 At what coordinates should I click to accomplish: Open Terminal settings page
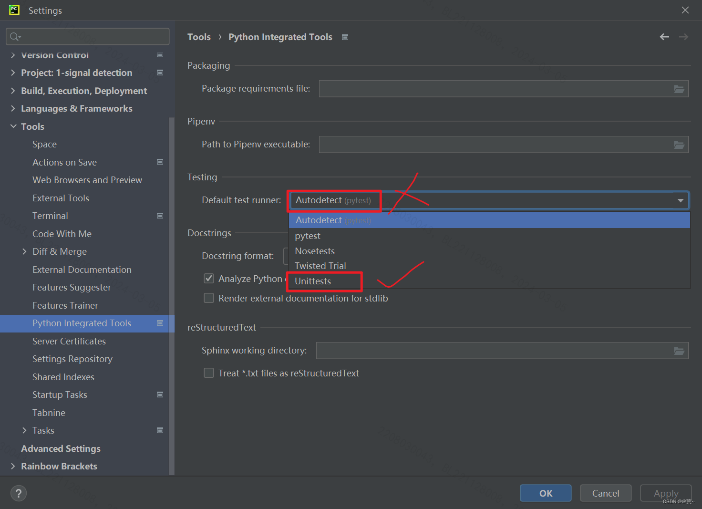click(x=50, y=216)
